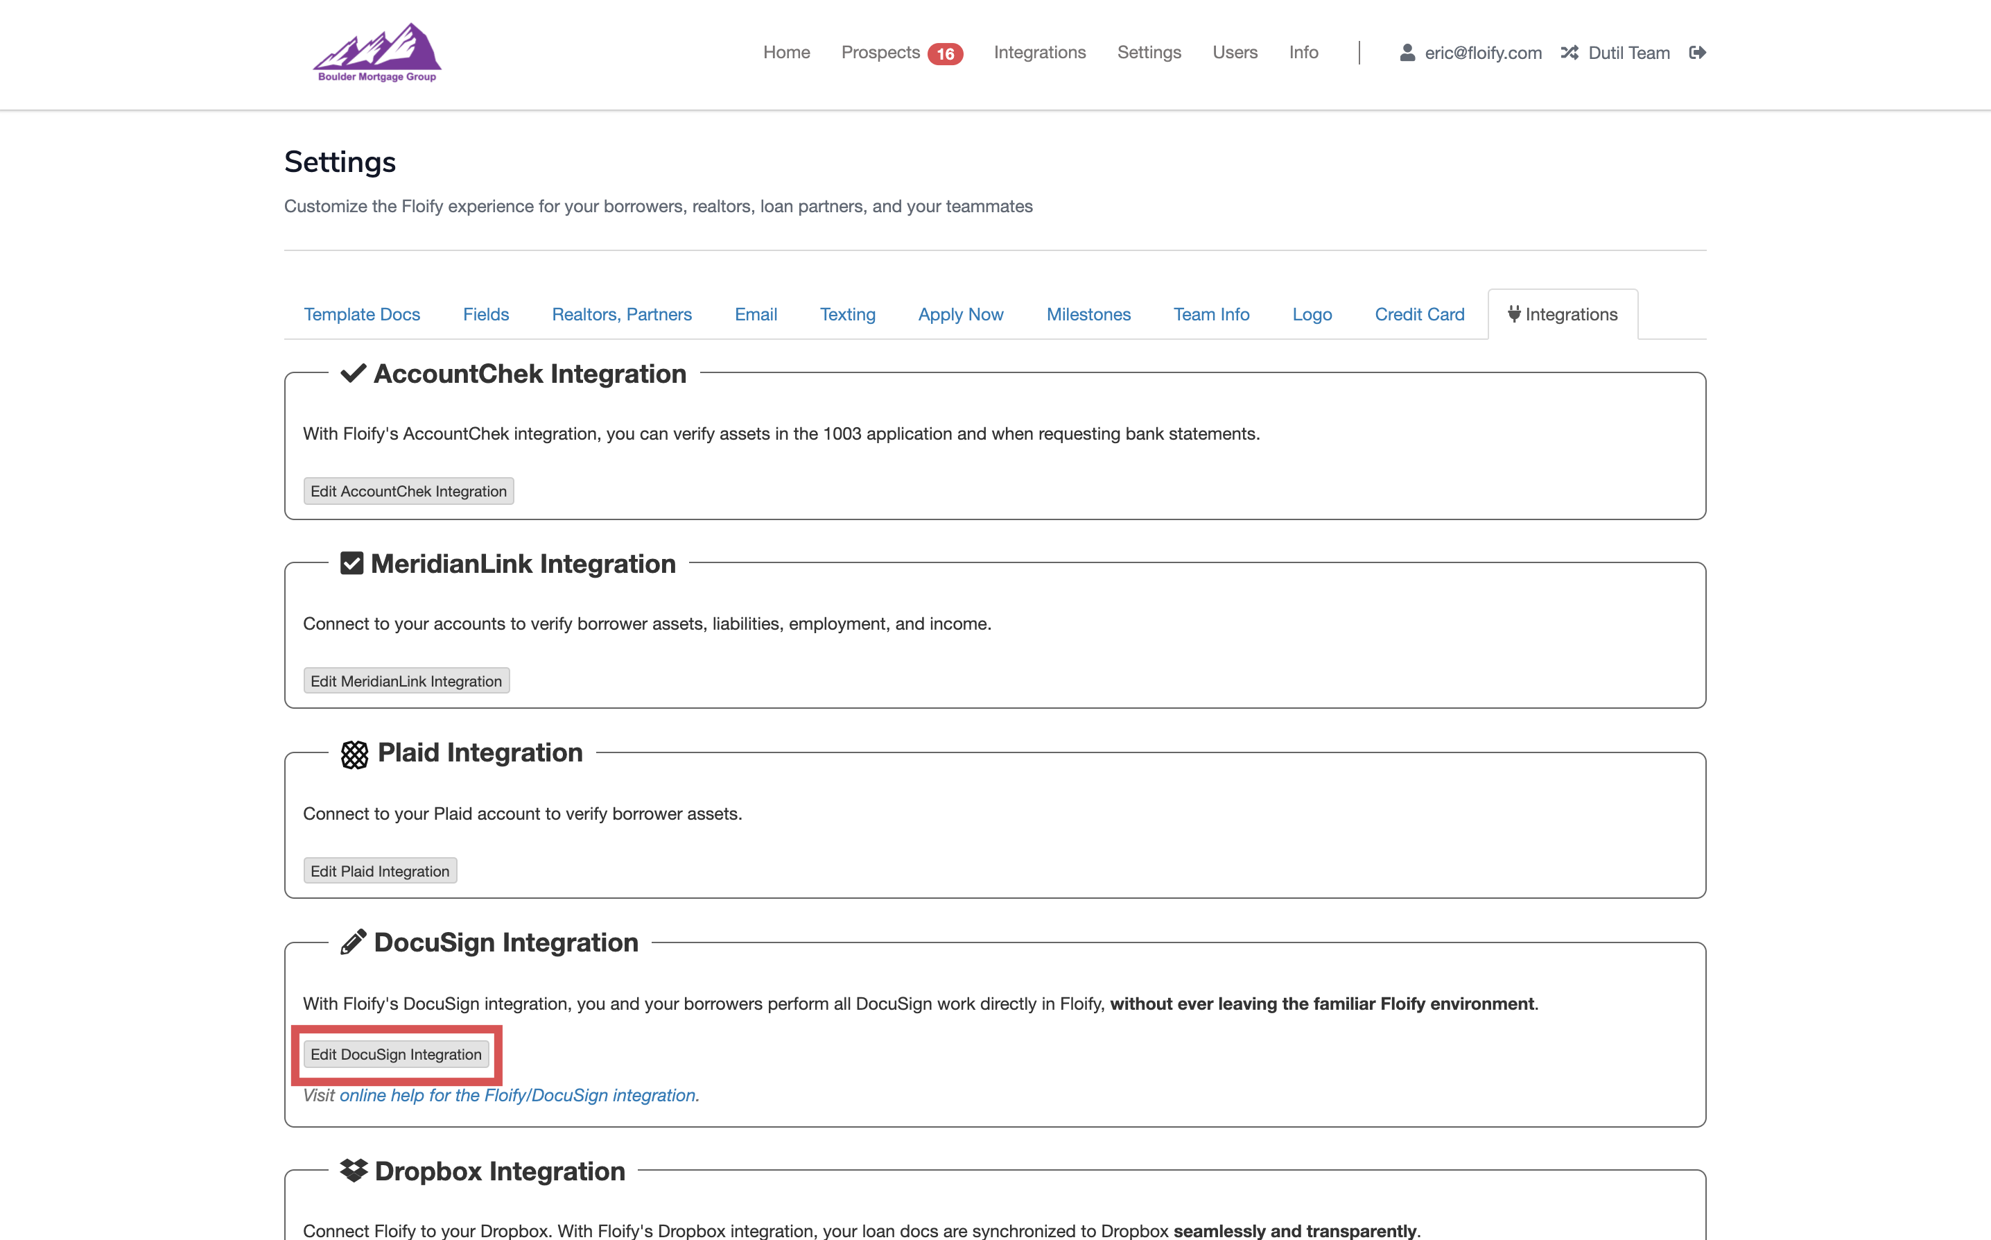Click the Prospects 16 badge

tap(945, 54)
